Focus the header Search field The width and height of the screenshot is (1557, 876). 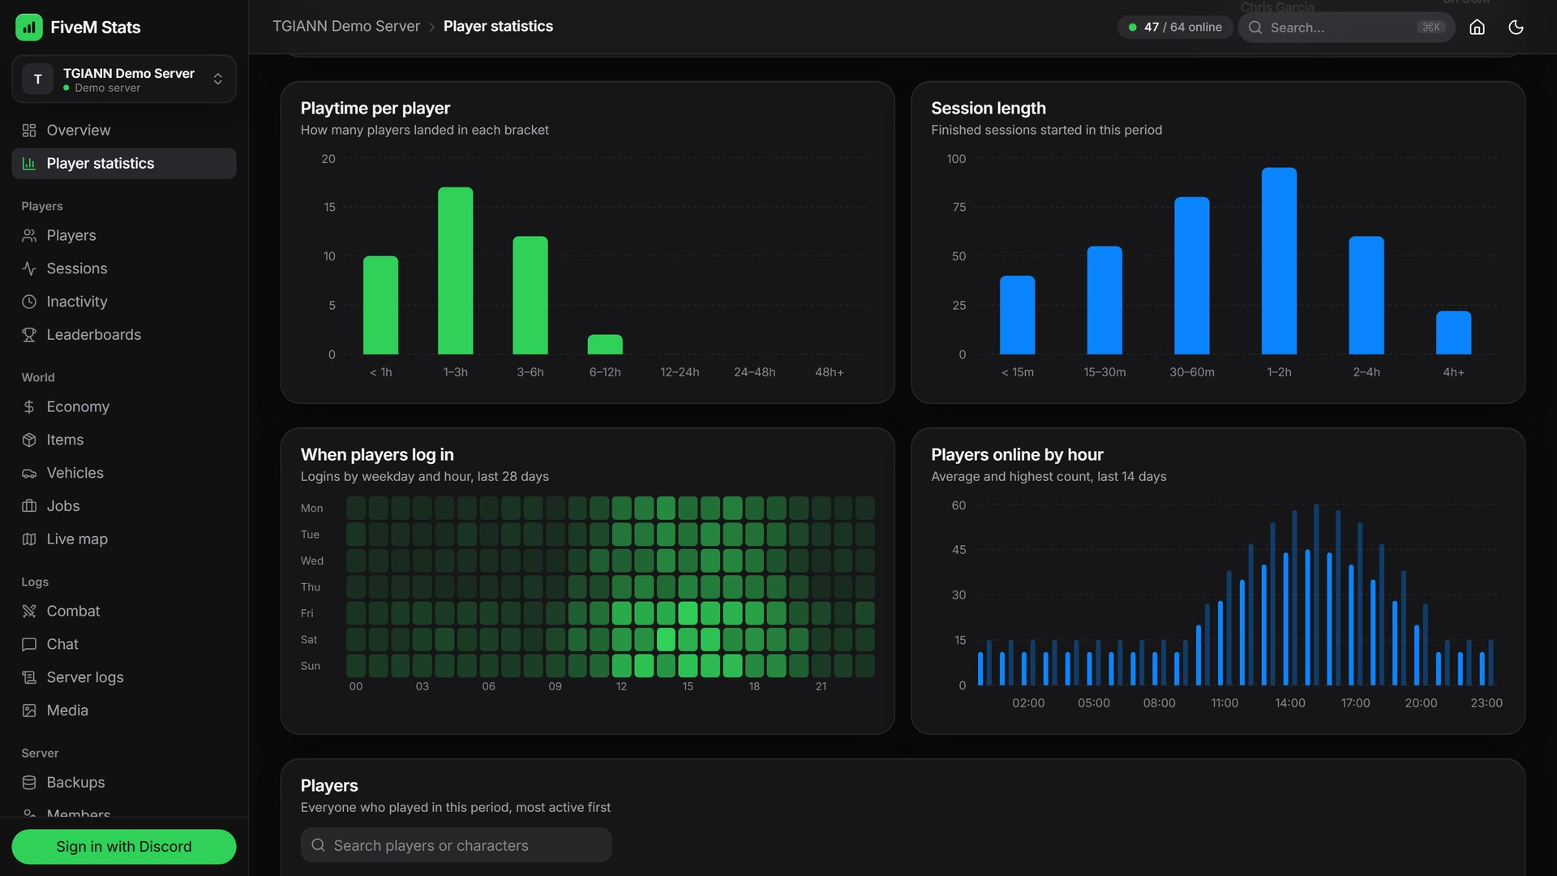pyautogui.click(x=1346, y=27)
